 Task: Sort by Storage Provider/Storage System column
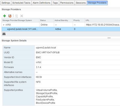(x=20, y=20)
